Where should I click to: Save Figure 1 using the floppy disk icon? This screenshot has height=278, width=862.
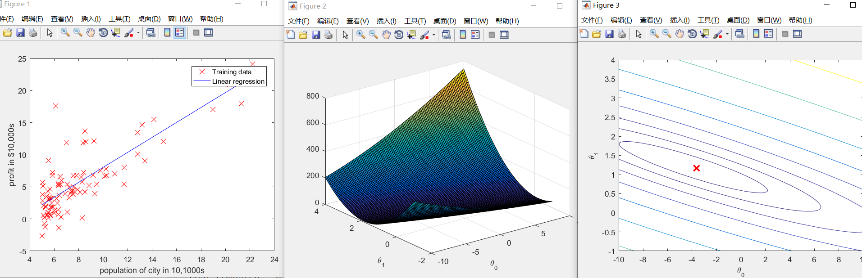(20, 33)
